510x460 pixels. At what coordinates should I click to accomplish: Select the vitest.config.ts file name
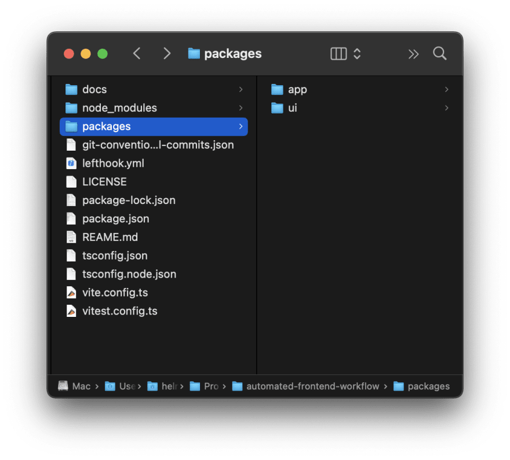(120, 311)
